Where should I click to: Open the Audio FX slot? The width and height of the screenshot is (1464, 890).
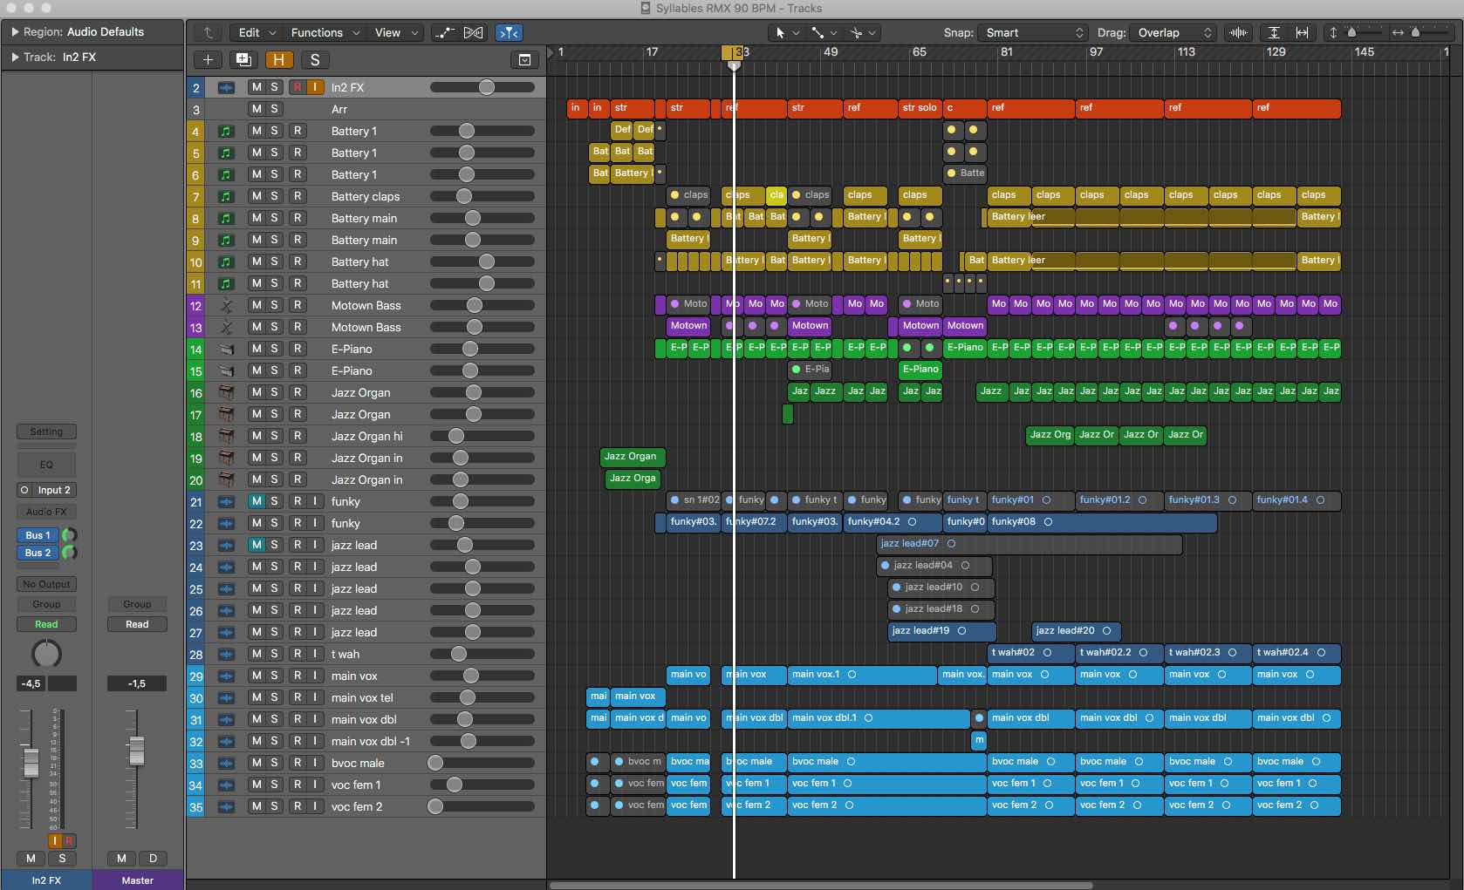point(46,512)
